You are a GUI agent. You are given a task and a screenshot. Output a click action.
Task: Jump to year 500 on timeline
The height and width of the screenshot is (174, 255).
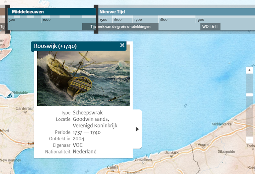coord(12,20)
